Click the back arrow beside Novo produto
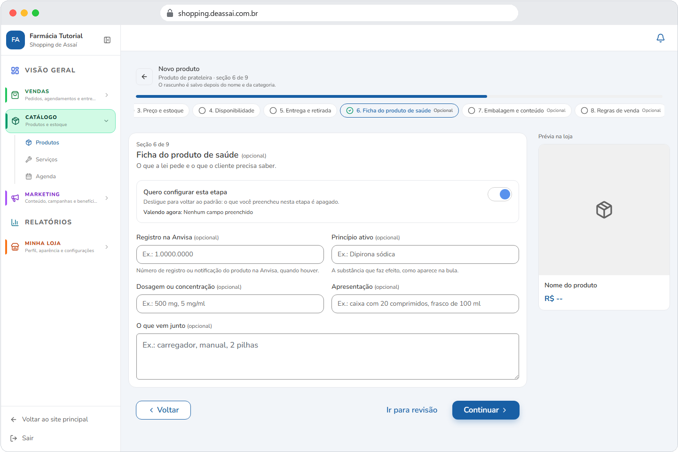Screen dimensions: 678x452 pos(144,77)
